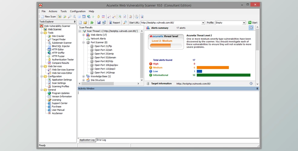This screenshot has width=298, height=151.
Task: Pin the Tools Explorer panel
Action: click(75, 22)
